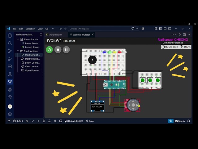
Task: Close the Wokwi Simulator tab
Action: pos(93,34)
